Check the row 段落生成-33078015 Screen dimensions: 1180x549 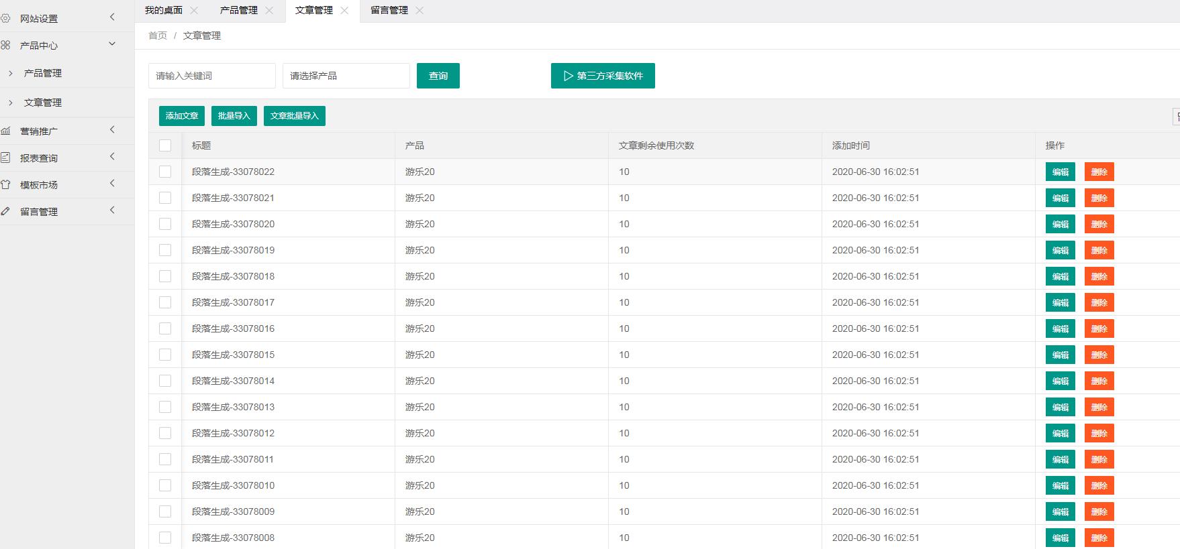coord(165,355)
